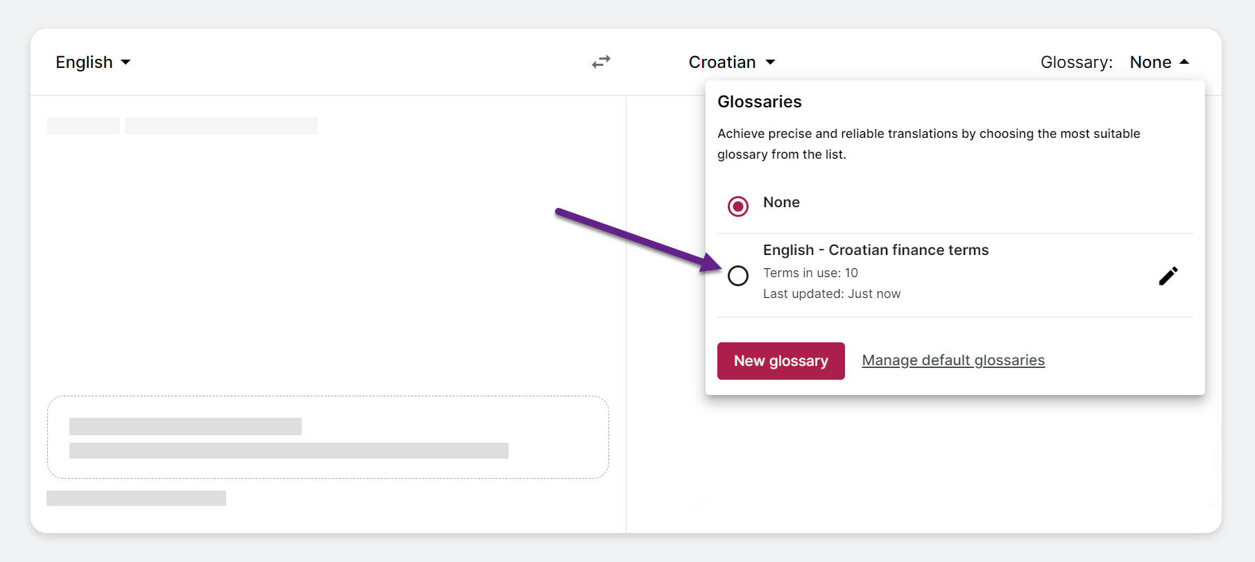Image resolution: width=1255 pixels, height=562 pixels.
Task: Click the Terms in use: 10 text
Action: tap(810, 273)
